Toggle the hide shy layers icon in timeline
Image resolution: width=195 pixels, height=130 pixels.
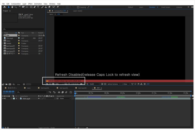click(x=59, y=92)
